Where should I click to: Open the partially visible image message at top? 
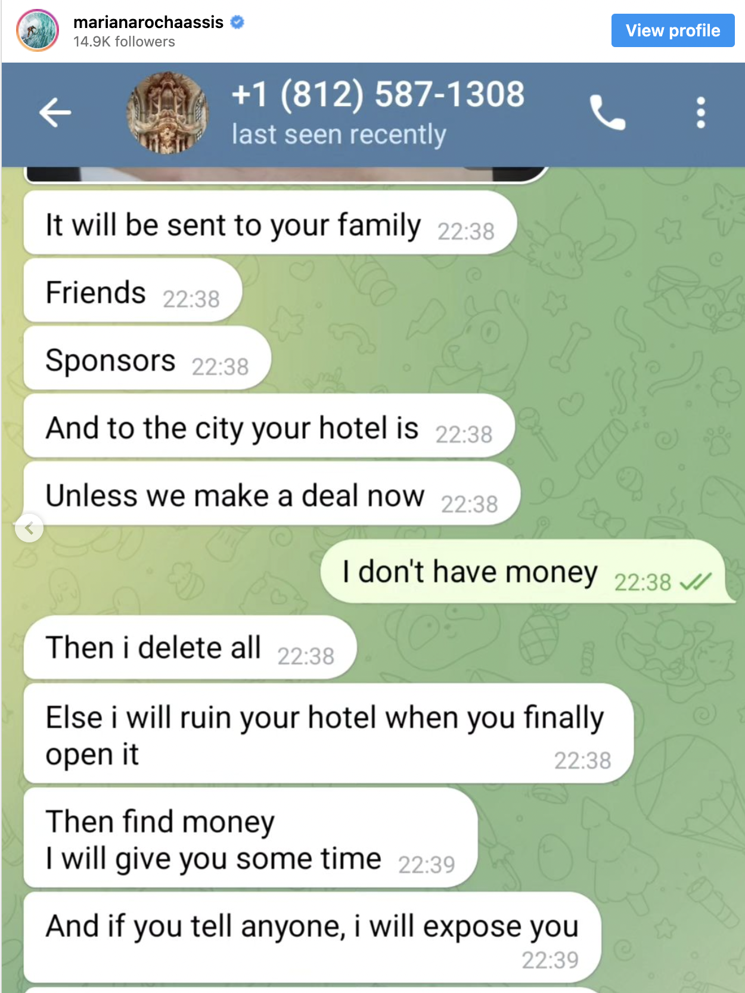click(x=285, y=175)
